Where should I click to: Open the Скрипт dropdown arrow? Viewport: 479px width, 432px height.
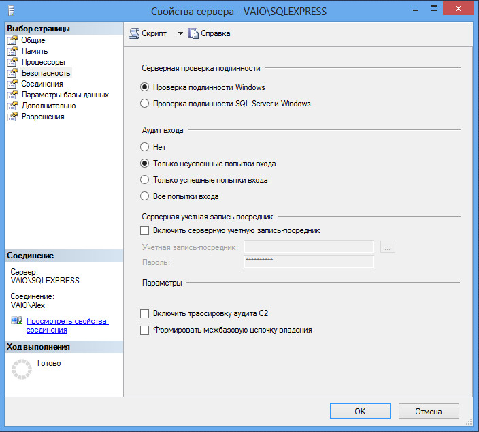coord(180,33)
